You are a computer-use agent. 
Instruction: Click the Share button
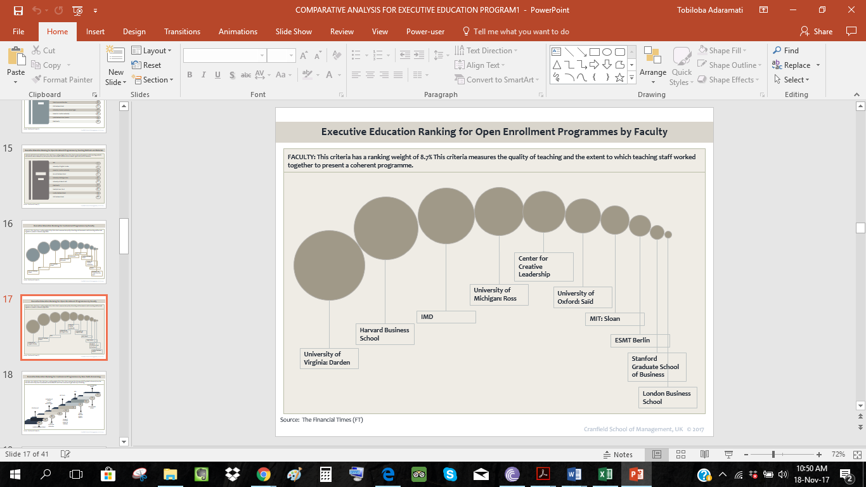click(x=817, y=31)
